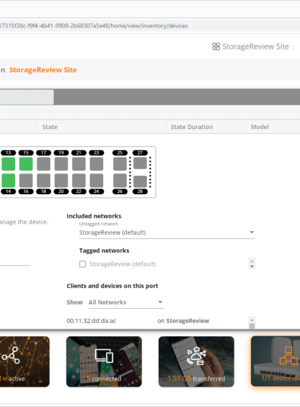Select SFP port 28

(140, 182)
